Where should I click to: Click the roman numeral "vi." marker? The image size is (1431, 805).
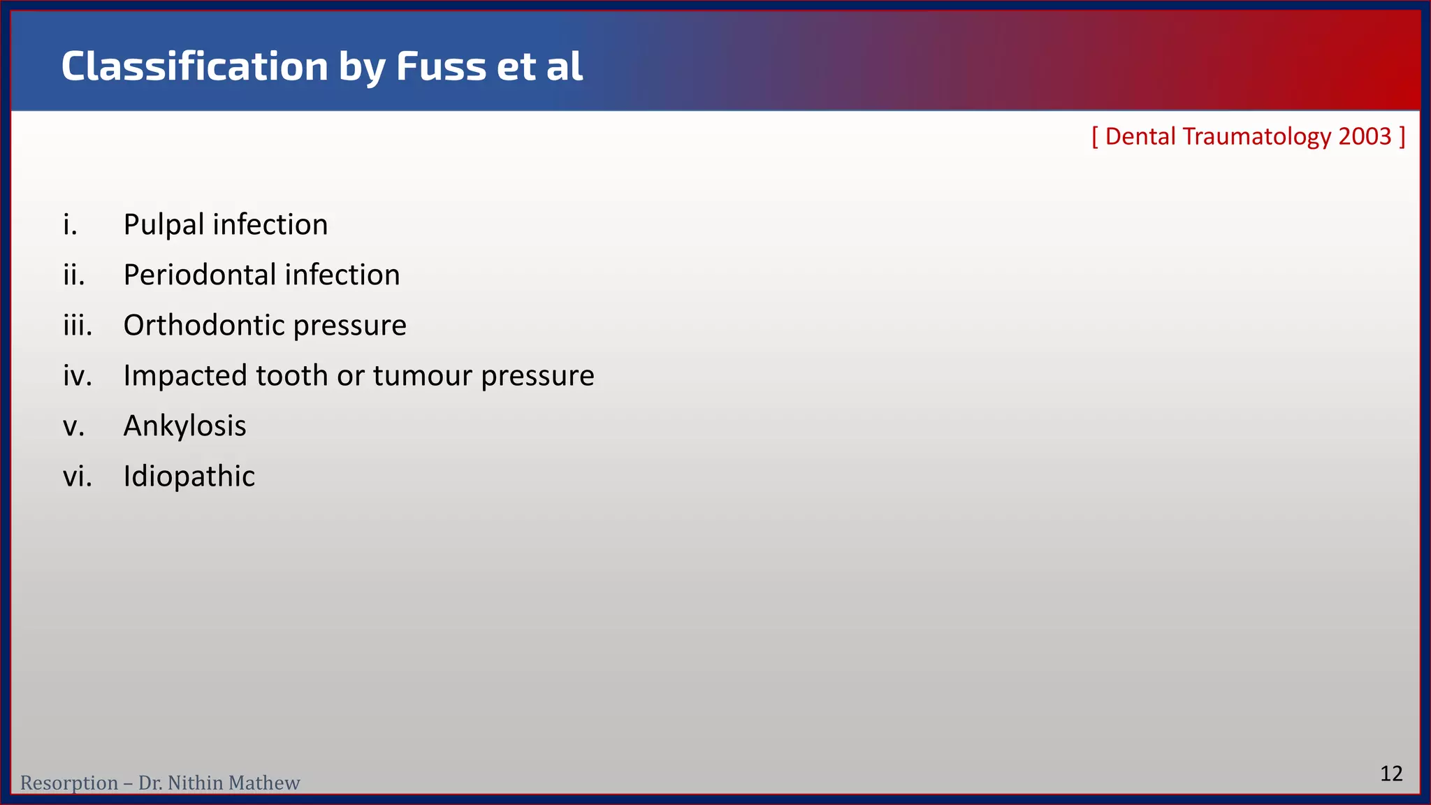(x=77, y=477)
